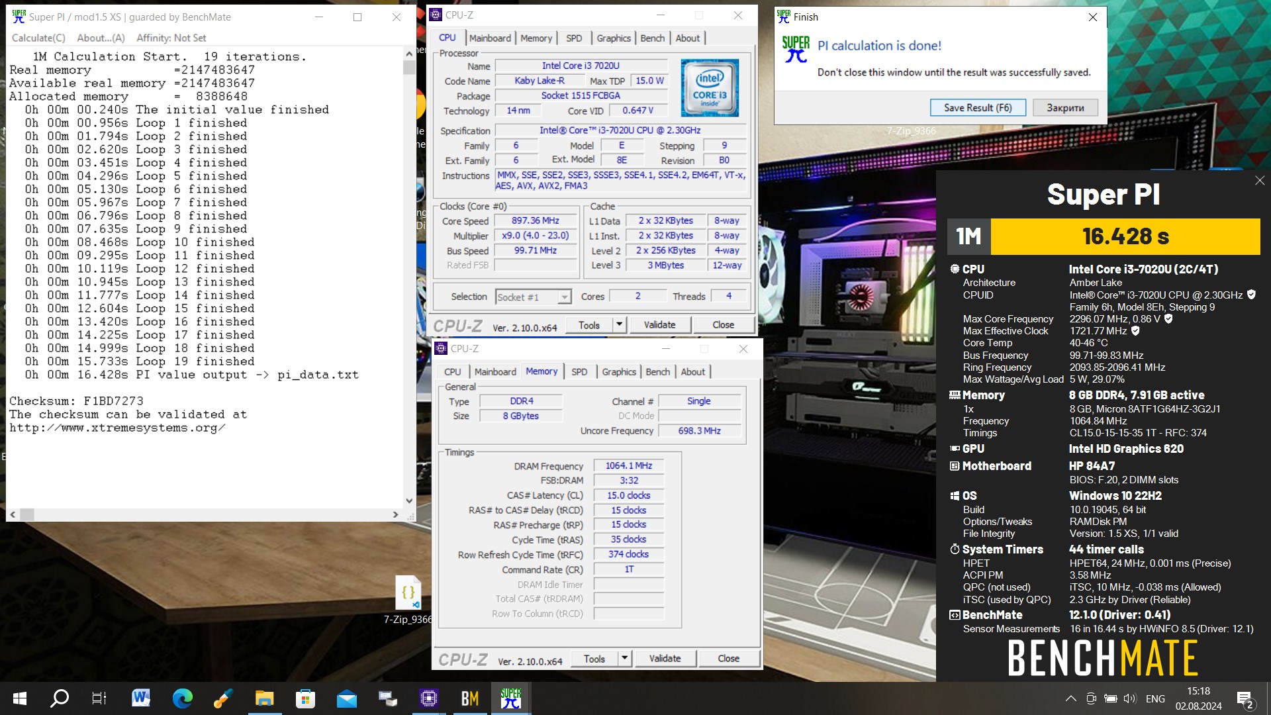Click Super PI horizontal scroll right arrow

[x=395, y=514]
